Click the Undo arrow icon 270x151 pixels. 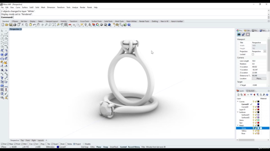pyautogui.click(x=35, y=25)
